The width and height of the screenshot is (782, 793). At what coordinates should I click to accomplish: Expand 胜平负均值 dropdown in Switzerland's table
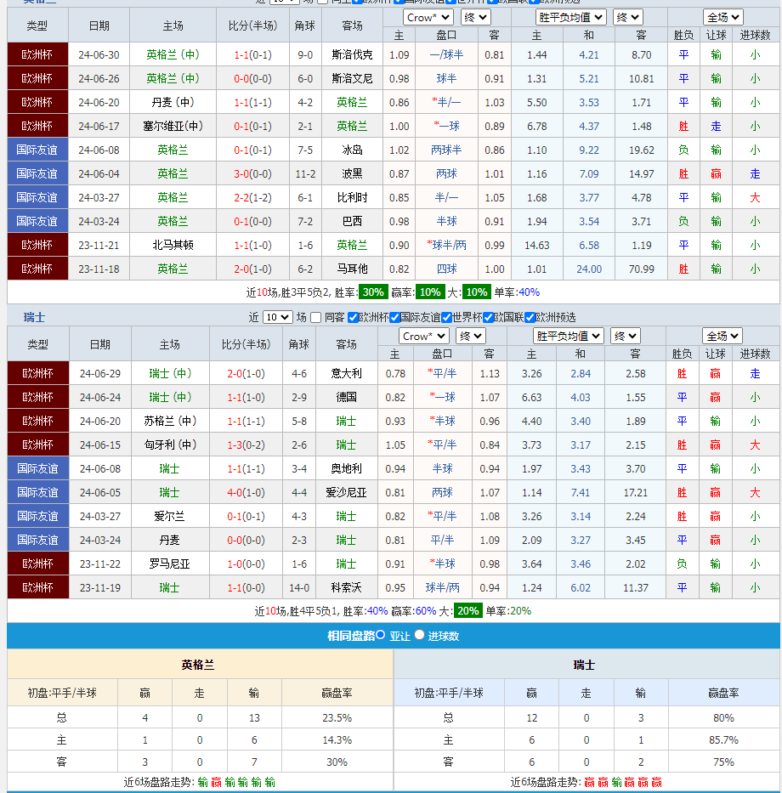569,336
